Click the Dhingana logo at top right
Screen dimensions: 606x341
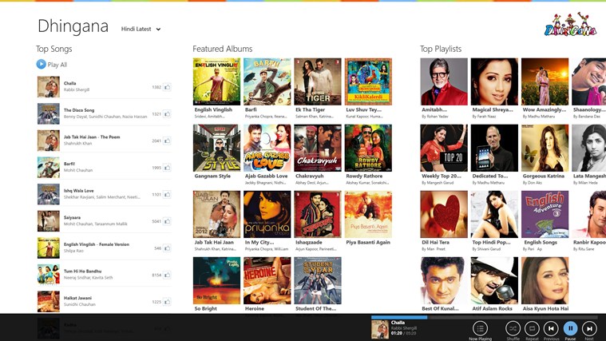570,24
